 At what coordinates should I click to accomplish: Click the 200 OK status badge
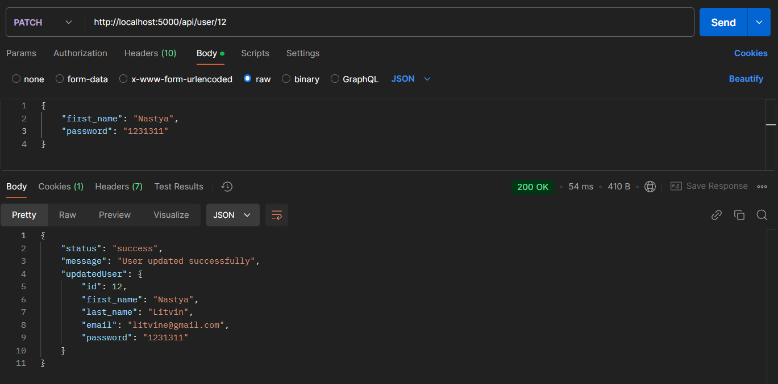532,187
